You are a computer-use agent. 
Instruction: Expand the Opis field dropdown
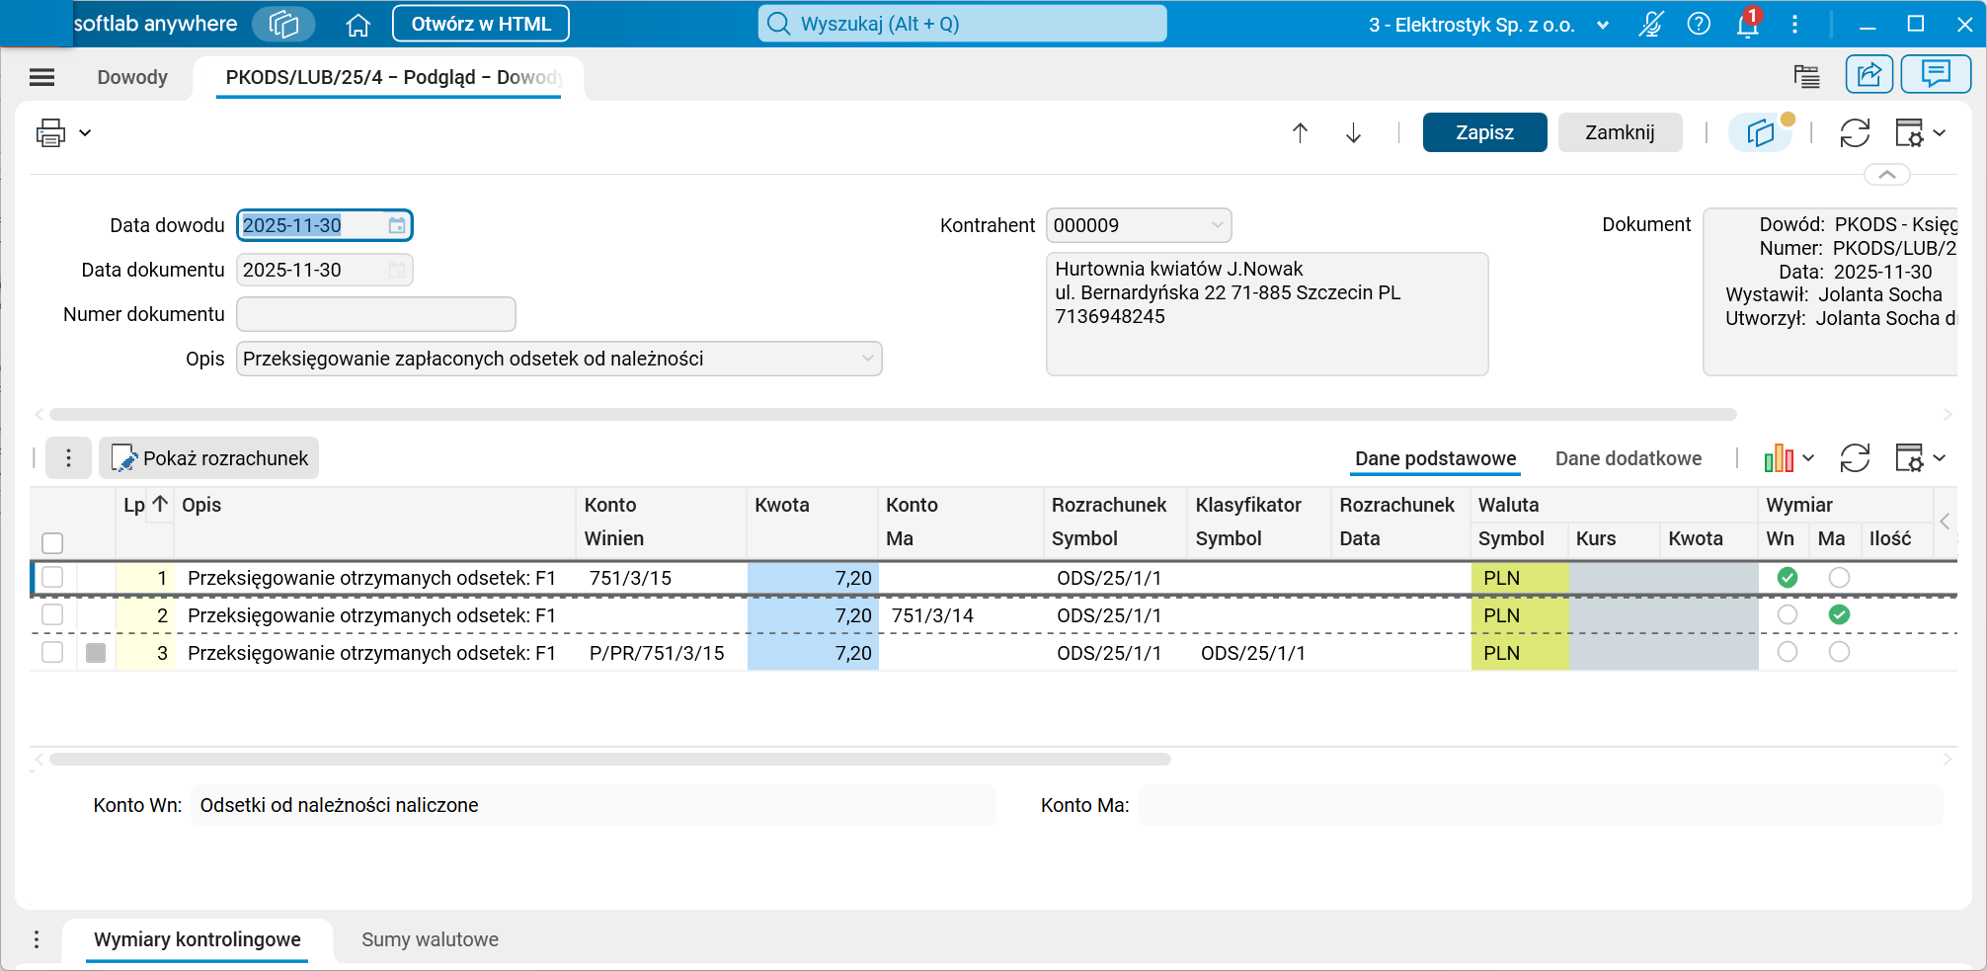pyautogui.click(x=868, y=359)
